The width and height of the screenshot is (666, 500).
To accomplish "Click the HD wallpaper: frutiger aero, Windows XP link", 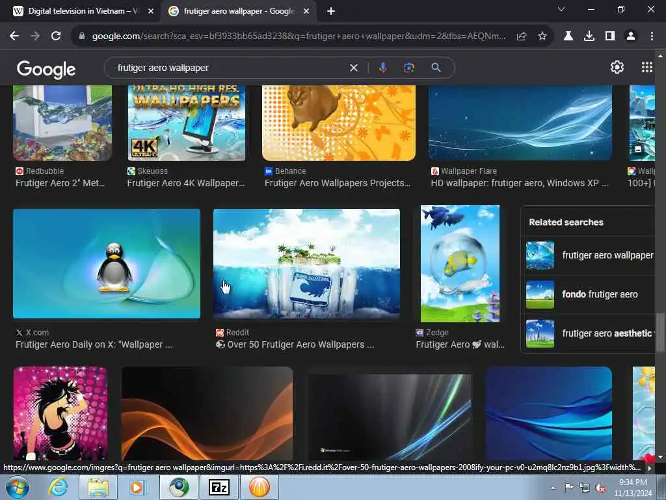I will 520,183.
